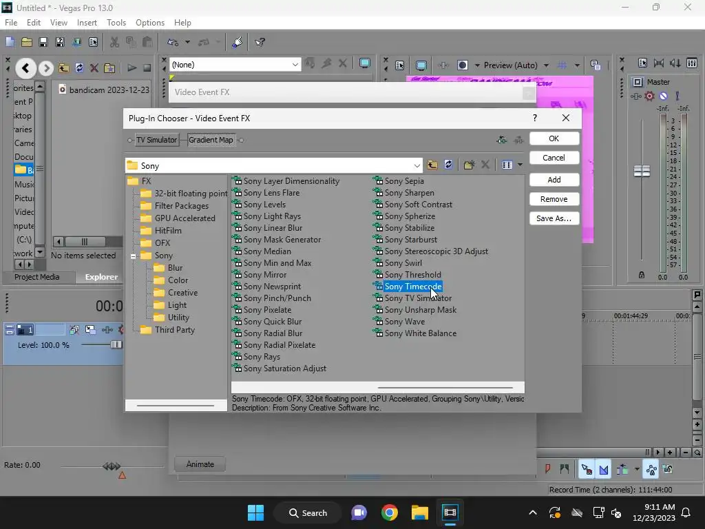
Task: Switch to the Explorer tab
Action: (x=101, y=277)
